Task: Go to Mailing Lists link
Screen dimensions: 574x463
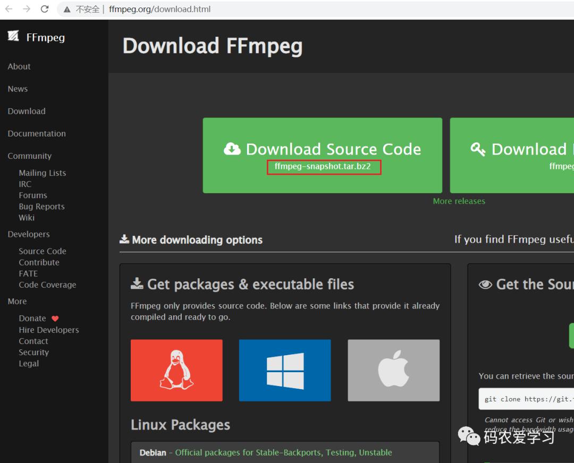Action: click(43, 173)
